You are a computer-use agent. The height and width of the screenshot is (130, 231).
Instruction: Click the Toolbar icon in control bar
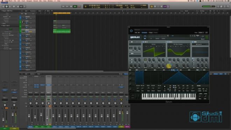pyautogui.click(x=10, y=7)
